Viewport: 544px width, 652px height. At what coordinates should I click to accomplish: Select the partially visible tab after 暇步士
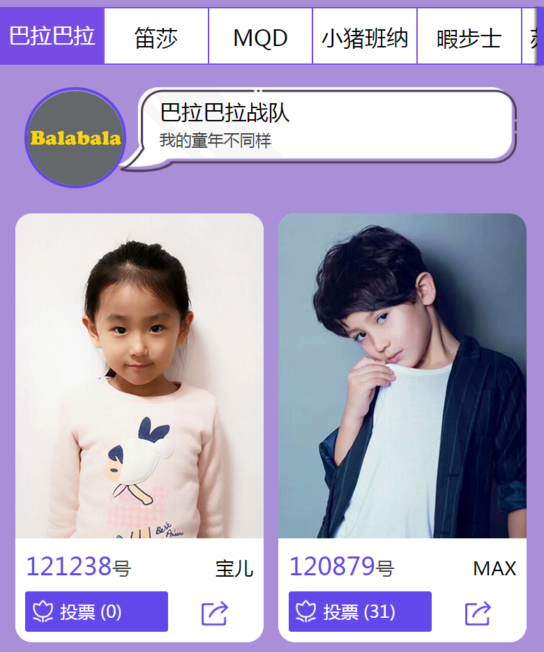[530, 36]
